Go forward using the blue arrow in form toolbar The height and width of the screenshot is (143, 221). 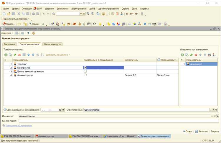[28, 33]
